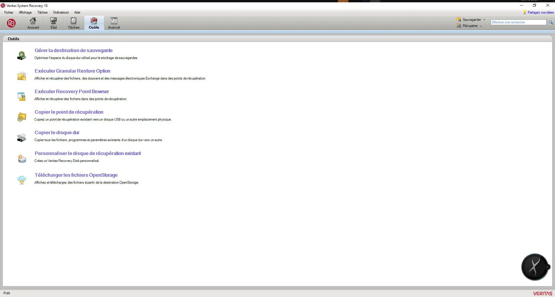
Task: Expand the Récupérer dropdown arrow
Action: pyautogui.click(x=481, y=26)
